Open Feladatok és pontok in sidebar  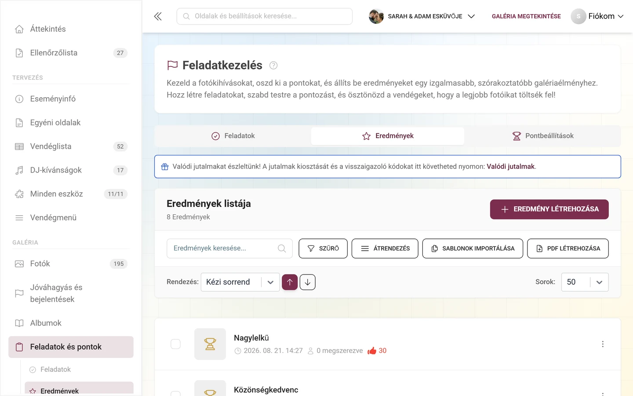tap(71, 347)
